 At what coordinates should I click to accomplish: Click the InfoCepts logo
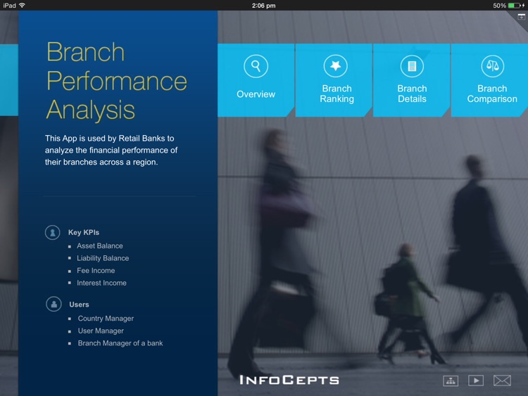pyautogui.click(x=289, y=381)
